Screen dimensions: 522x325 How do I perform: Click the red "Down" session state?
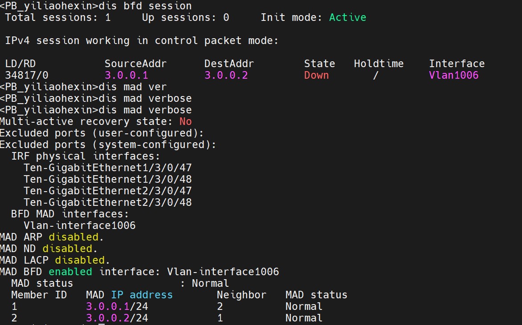[x=316, y=75]
